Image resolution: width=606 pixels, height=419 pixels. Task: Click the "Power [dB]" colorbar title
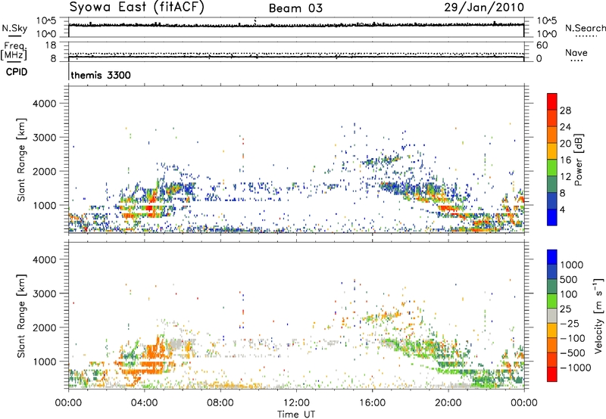[x=578, y=160]
